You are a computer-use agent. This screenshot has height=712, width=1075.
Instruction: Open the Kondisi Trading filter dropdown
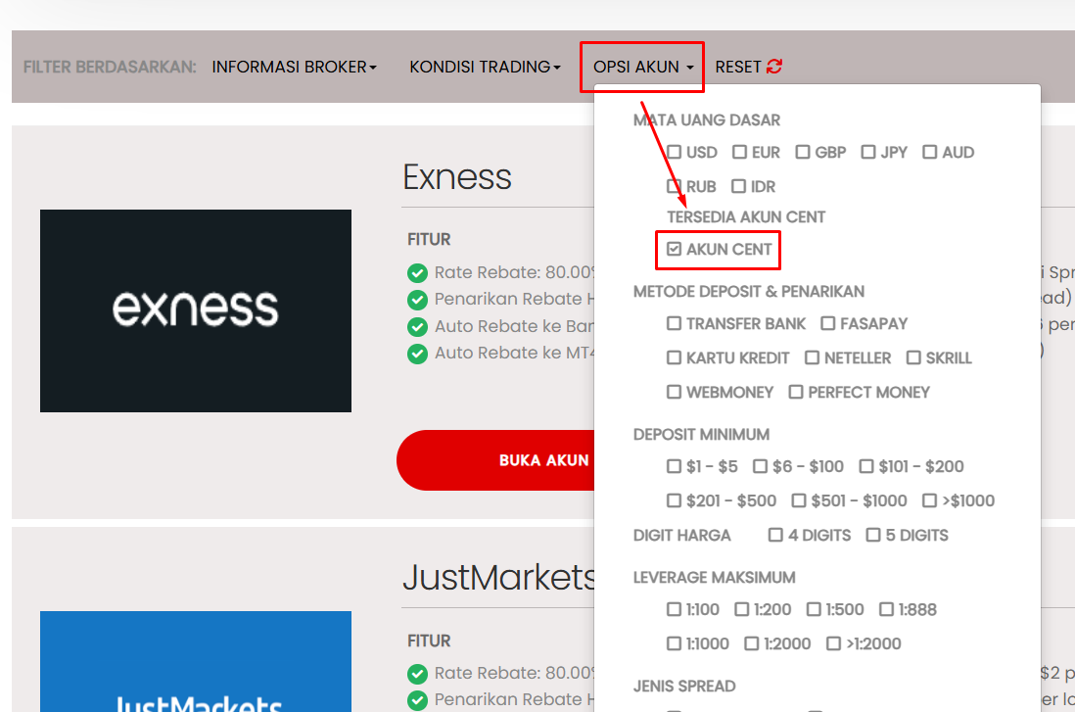[x=485, y=67]
